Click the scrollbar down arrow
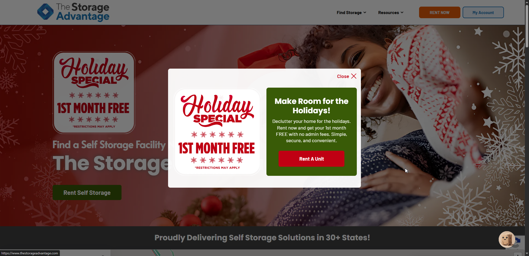529x256 pixels. pos(527,254)
